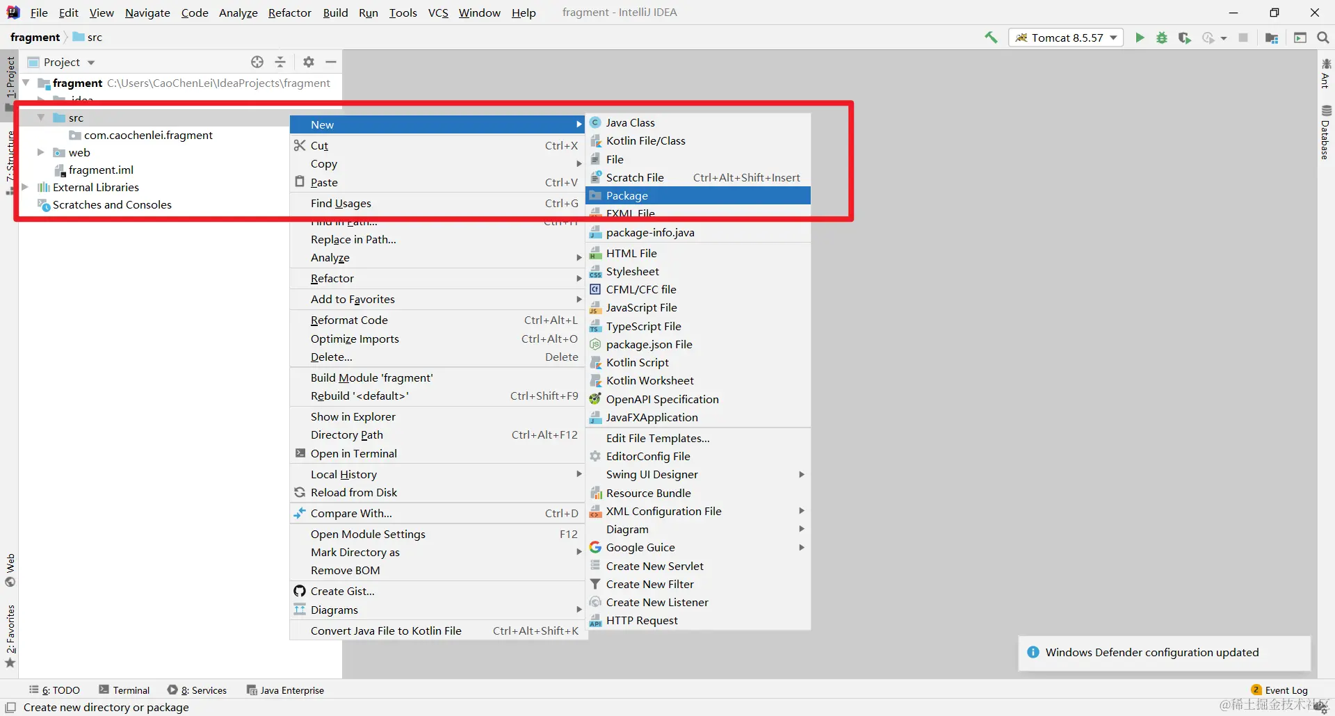Open the Tomcat 8.5.57 run configuration dropdown
Viewport: 1335px width, 716px height.
(x=1066, y=38)
